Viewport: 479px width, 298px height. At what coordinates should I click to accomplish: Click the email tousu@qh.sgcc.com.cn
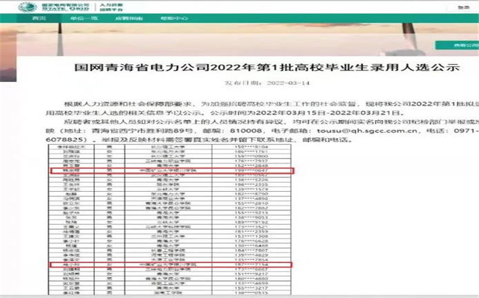coord(367,130)
